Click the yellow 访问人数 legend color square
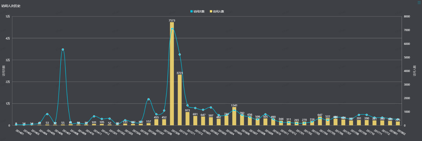 (211, 11)
